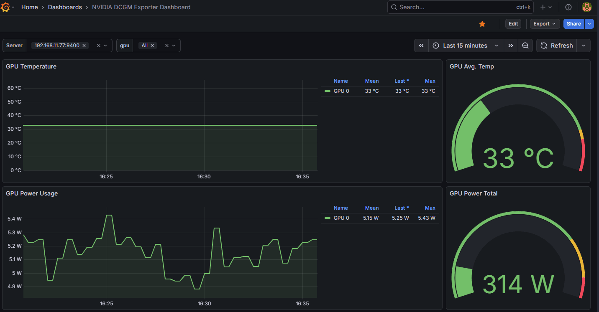Image resolution: width=599 pixels, height=312 pixels.
Task: Click the Edit button
Action: tap(513, 24)
